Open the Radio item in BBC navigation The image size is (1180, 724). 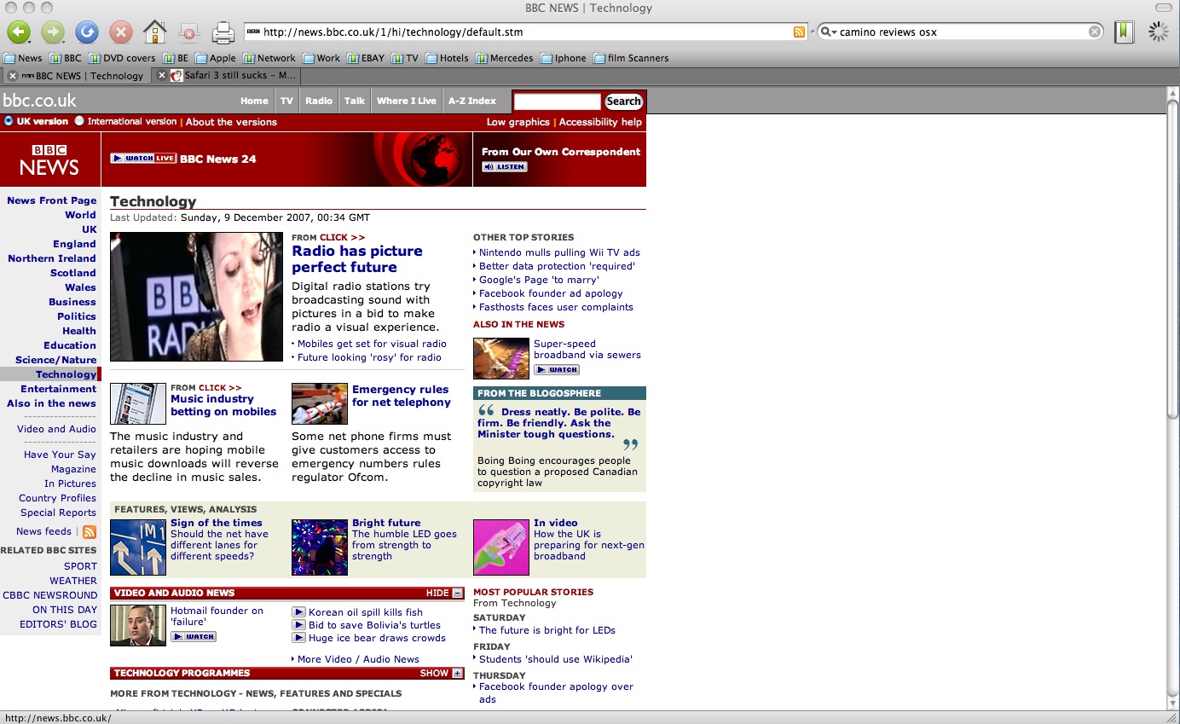point(319,101)
